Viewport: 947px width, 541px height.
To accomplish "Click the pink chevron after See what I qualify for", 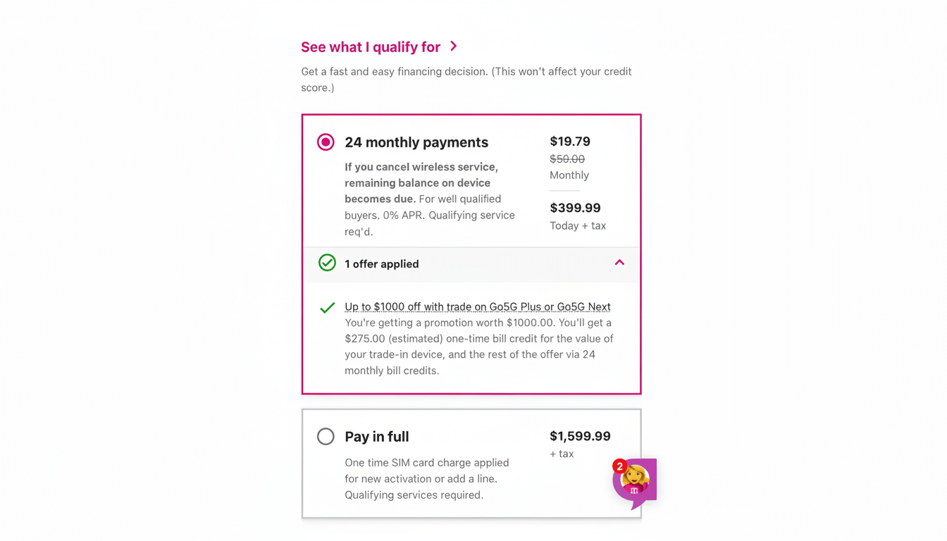I will point(454,46).
